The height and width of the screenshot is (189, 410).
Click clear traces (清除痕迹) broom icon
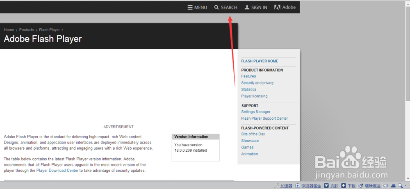[x=361, y=186]
